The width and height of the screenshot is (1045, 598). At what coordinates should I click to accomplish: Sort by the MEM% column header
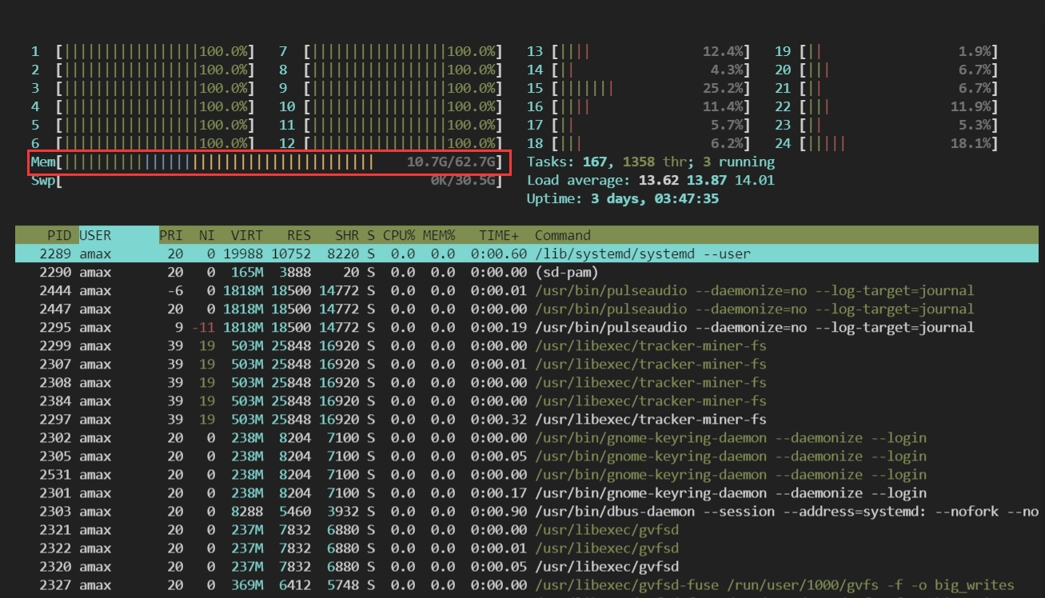tap(439, 235)
